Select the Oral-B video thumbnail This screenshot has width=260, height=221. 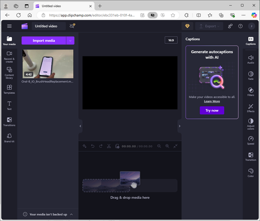(x=48, y=64)
